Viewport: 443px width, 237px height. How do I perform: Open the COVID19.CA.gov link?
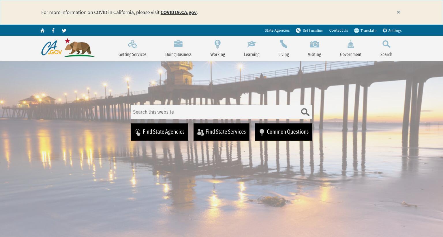tap(179, 12)
